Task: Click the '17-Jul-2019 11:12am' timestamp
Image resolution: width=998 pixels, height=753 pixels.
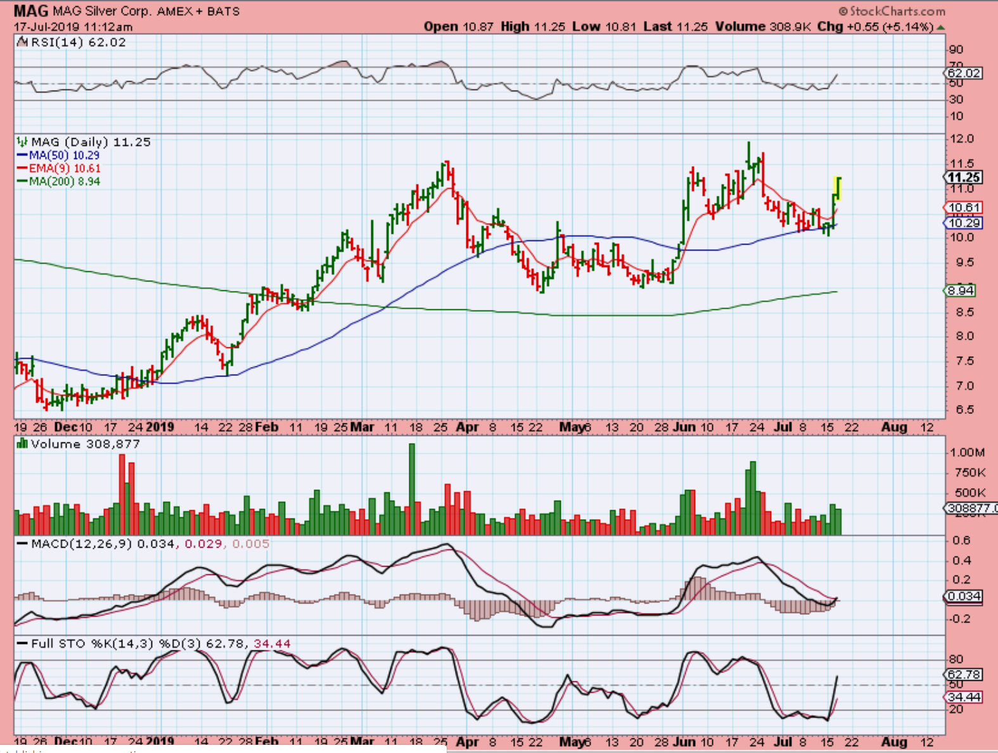Action: 74,27
